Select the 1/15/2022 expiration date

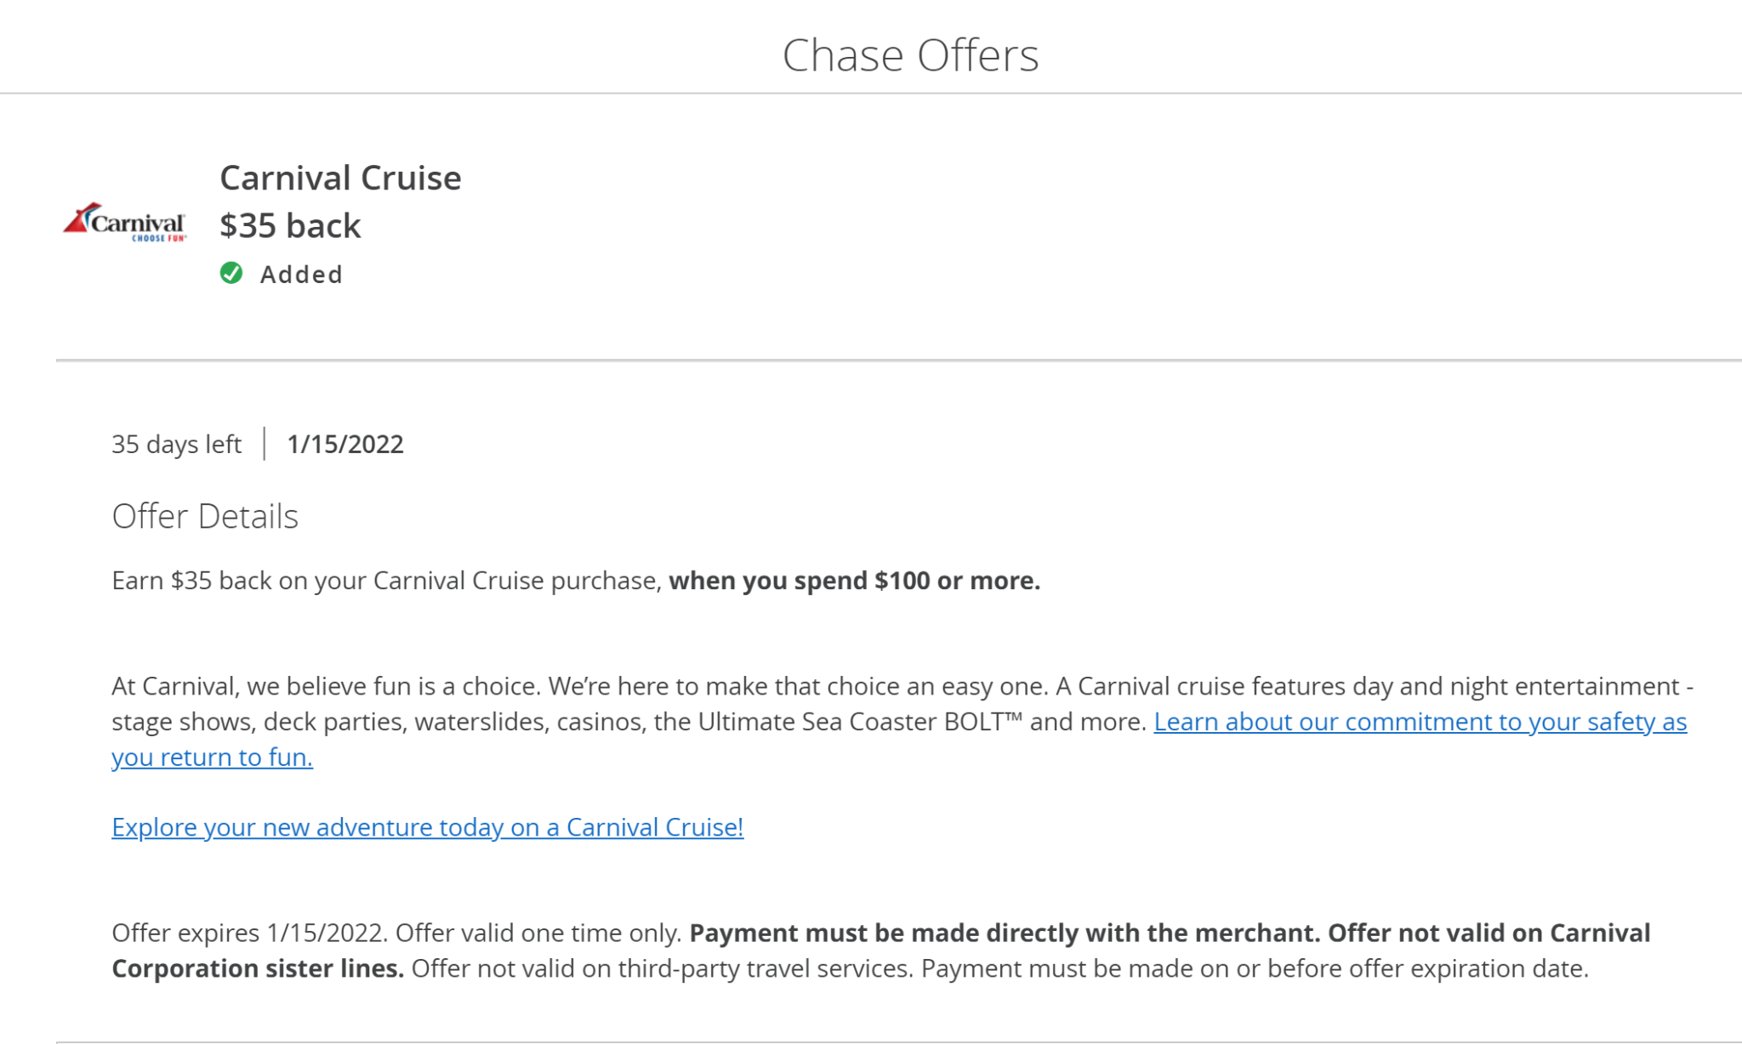click(x=344, y=443)
